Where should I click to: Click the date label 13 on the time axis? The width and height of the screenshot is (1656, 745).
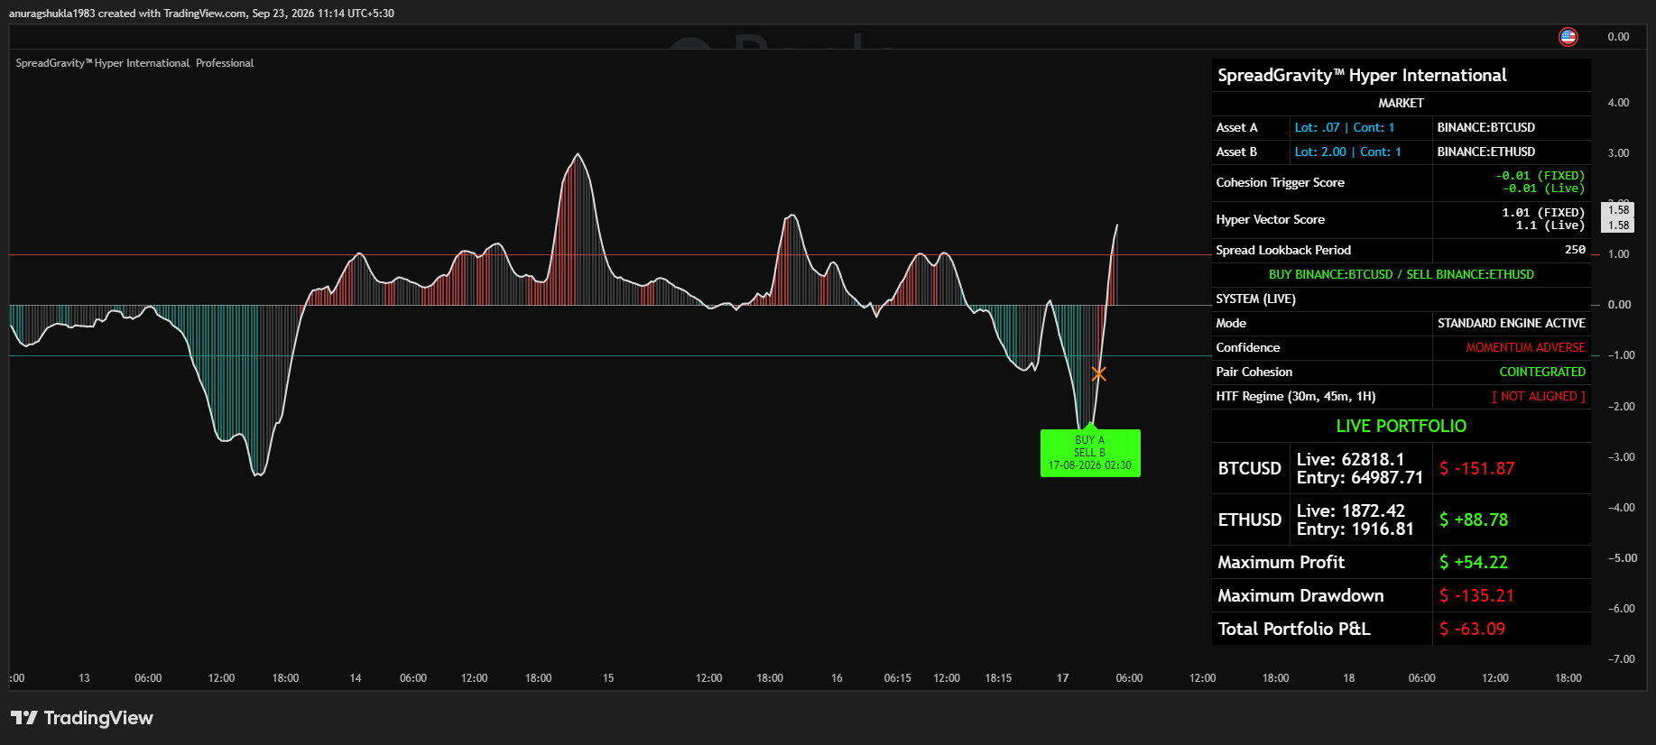tap(84, 678)
